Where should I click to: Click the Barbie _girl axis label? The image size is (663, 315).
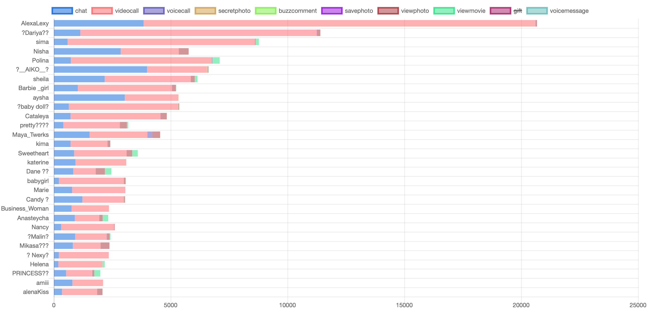33,88
